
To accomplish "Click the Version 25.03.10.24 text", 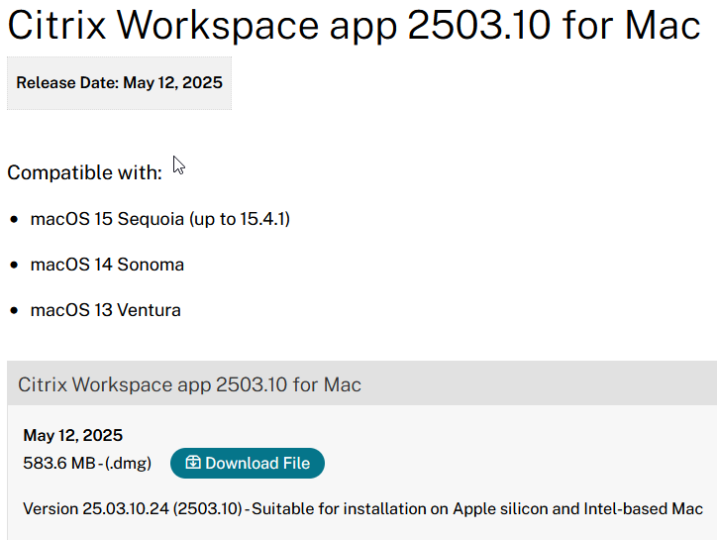I will (x=96, y=508).
